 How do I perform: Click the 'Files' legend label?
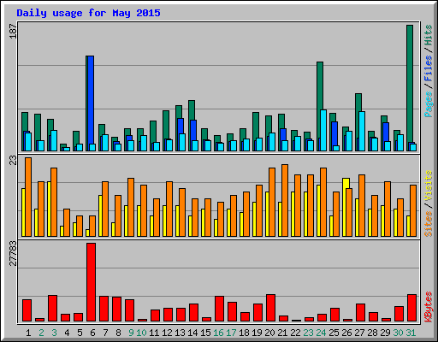429,68
